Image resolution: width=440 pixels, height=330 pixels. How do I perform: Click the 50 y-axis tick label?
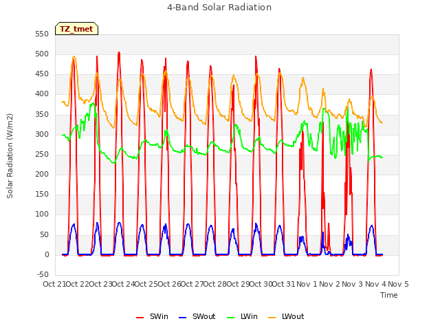(x=44, y=234)
